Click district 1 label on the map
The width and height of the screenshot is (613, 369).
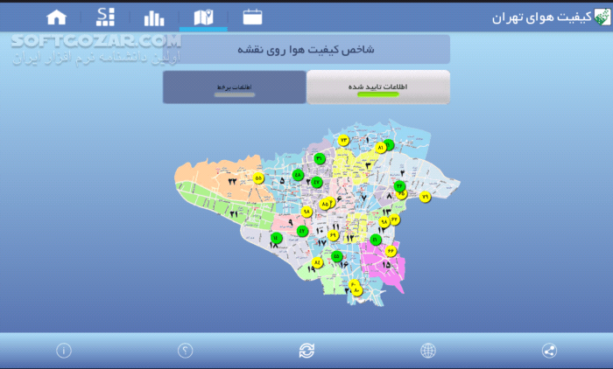(367, 140)
